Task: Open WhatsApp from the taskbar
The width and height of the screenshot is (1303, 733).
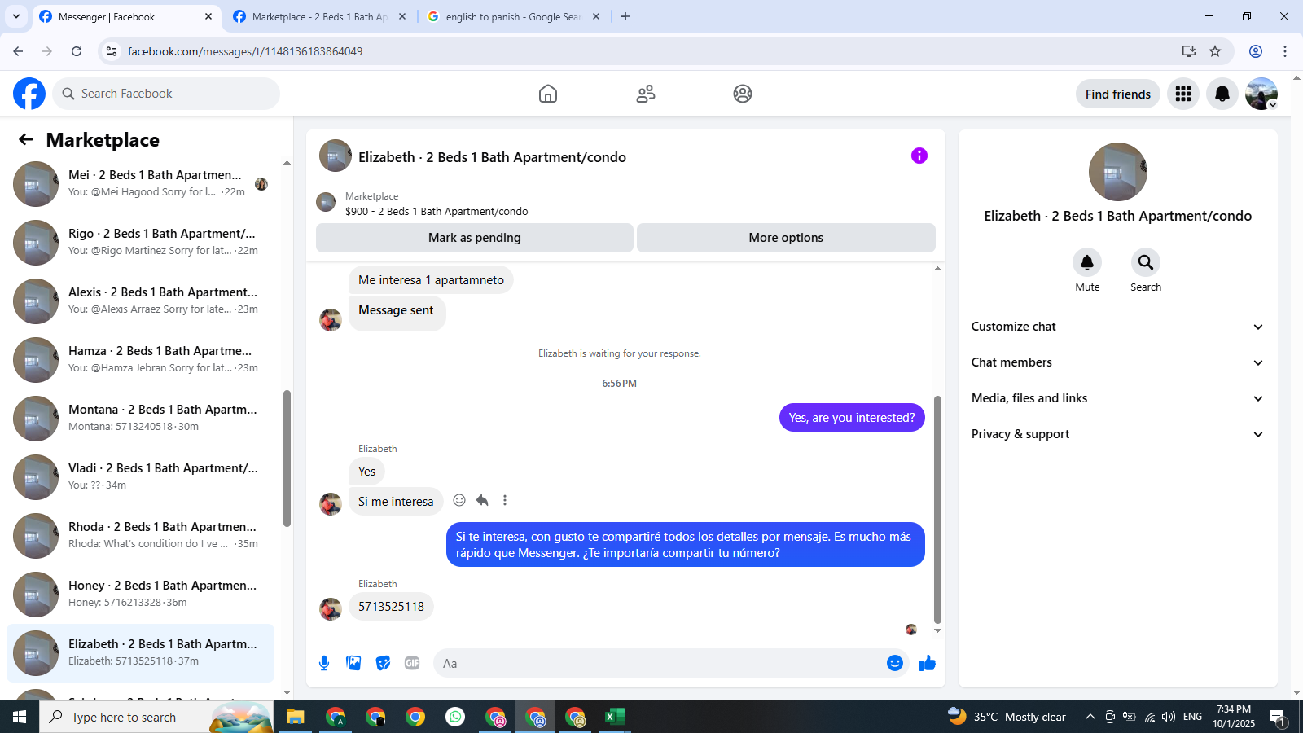Action: tap(455, 717)
